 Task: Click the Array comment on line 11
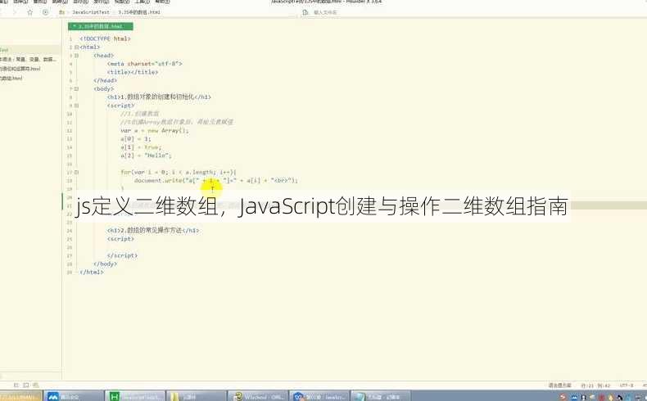(x=177, y=122)
